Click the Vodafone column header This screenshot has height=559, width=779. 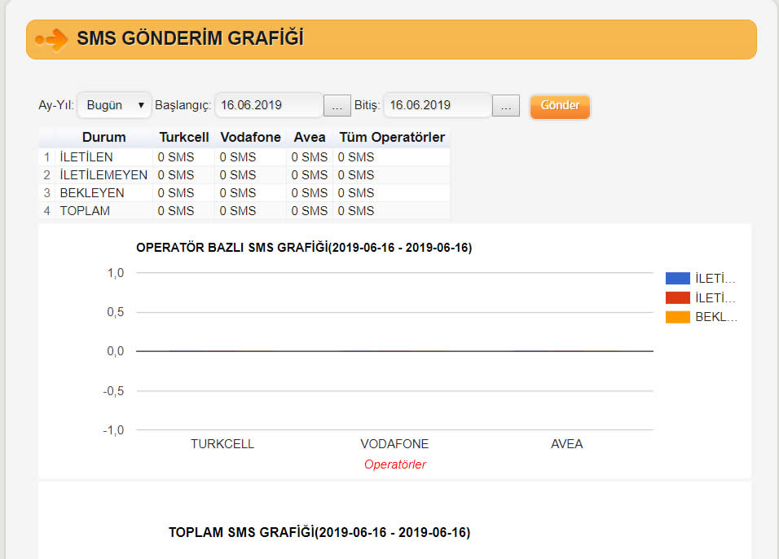coord(250,138)
